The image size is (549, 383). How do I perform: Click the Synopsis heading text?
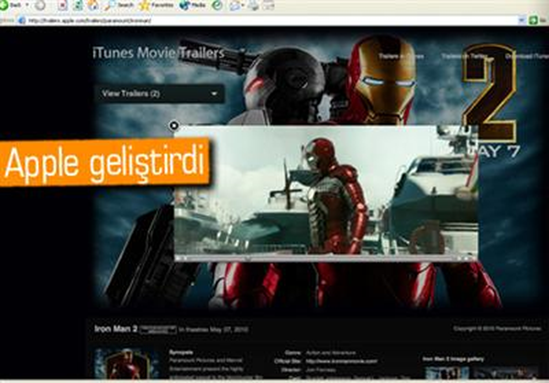click(x=181, y=352)
